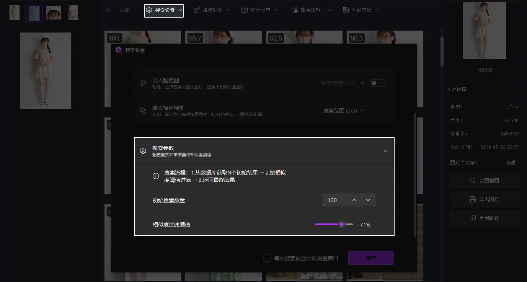Click the gear icon beside 搜索参数
527x282 pixels.
pyautogui.click(x=143, y=151)
